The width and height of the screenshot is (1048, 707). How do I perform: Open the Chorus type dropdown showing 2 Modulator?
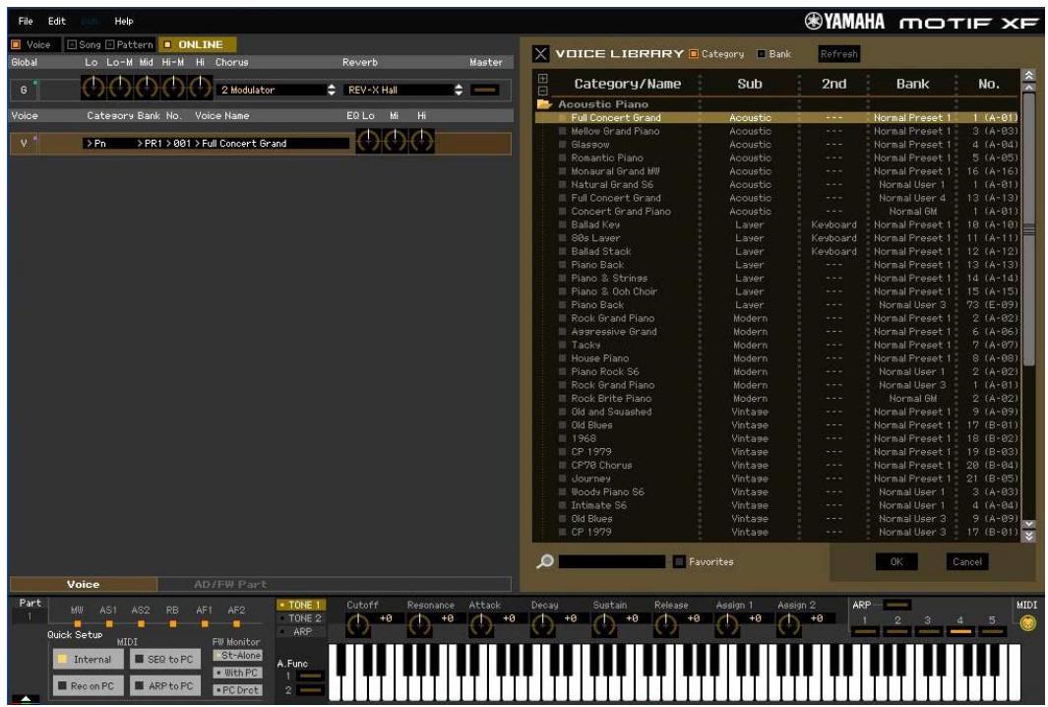pos(277,90)
